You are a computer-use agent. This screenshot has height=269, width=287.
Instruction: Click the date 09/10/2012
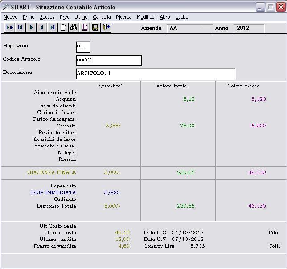click(x=188, y=239)
